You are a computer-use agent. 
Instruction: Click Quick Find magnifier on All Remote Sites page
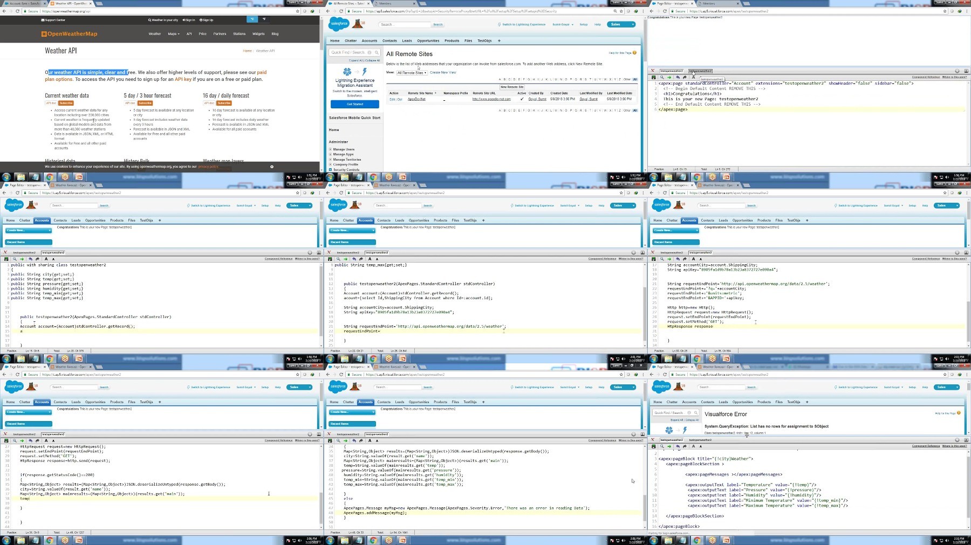click(377, 52)
